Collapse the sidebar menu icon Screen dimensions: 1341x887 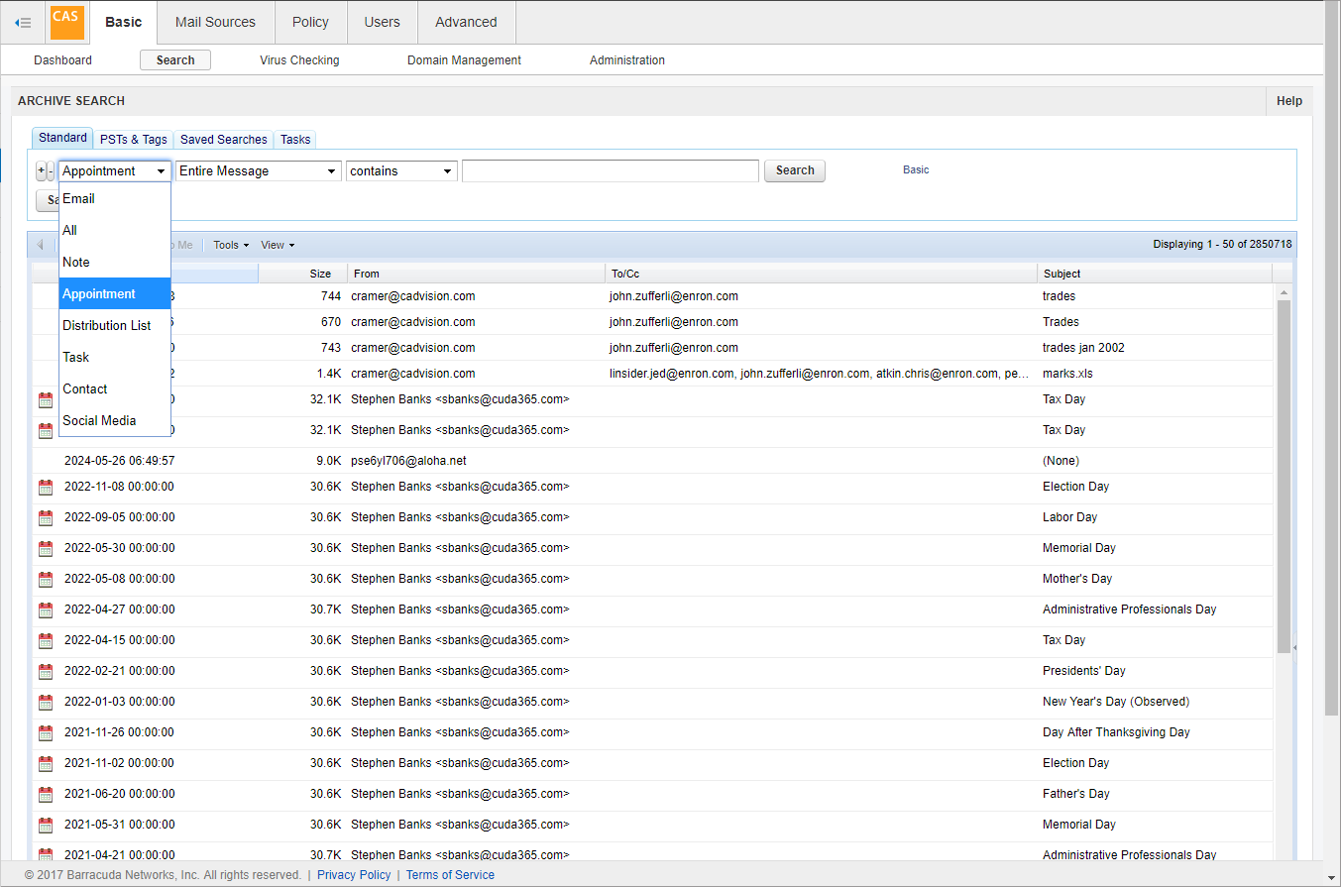[23, 22]
